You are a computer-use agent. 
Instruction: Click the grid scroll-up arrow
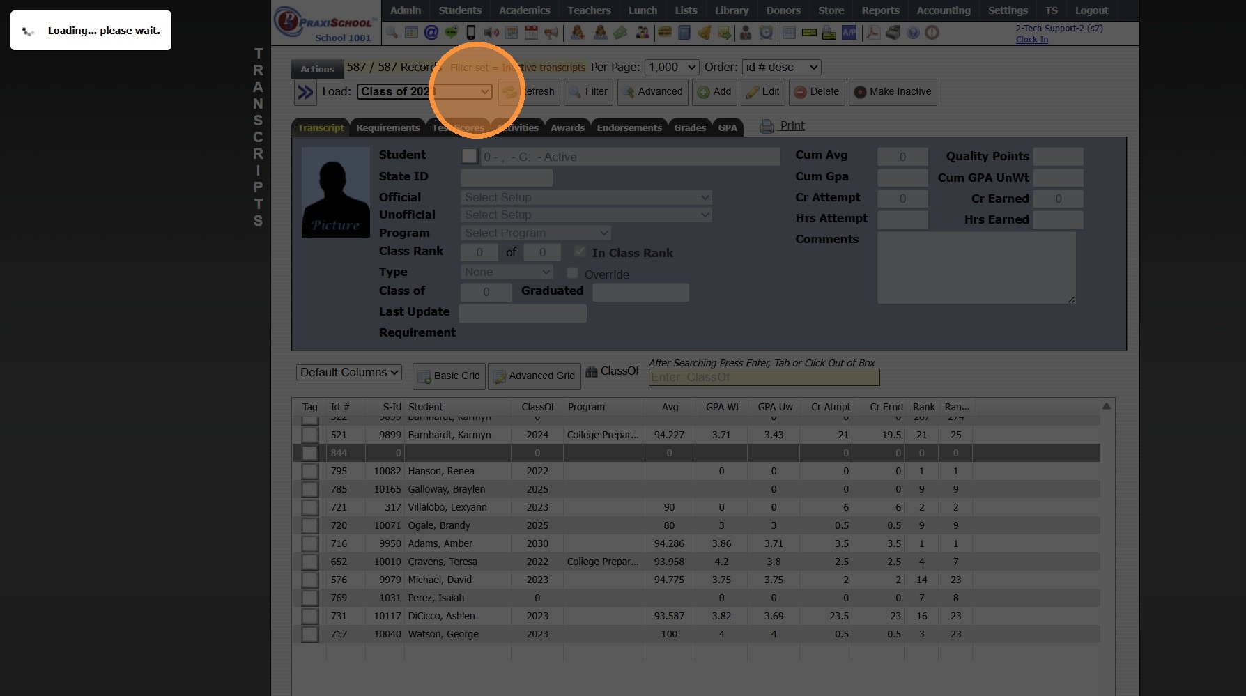click(x=1107, y=406)
